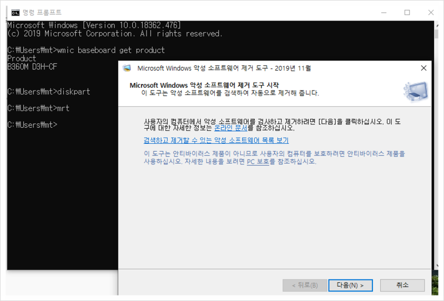Click the 'C:\Users\mt>diskpart' line

[49, 92]
